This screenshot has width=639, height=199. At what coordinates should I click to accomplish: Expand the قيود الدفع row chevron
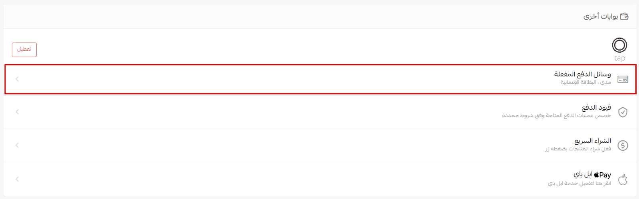[x=17, y=112]
